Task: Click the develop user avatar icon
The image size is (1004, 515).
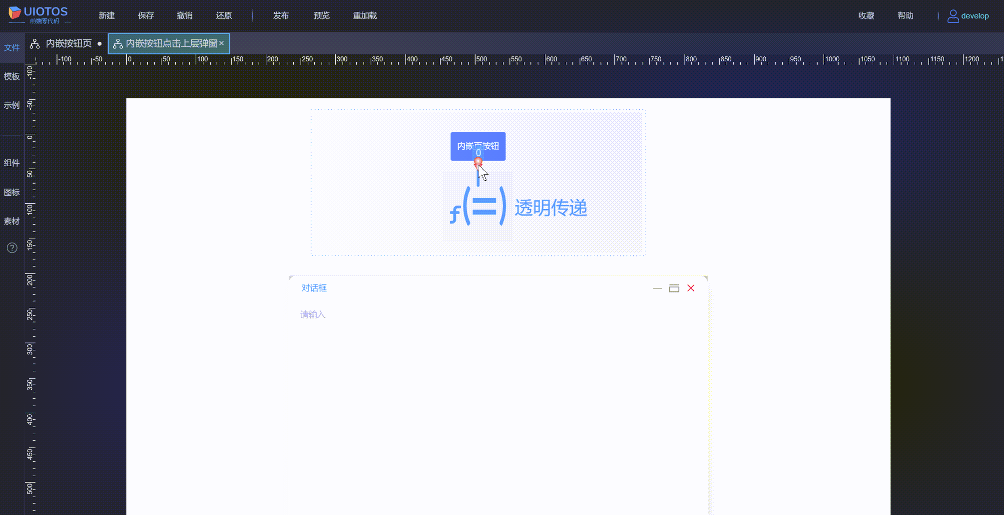Action: (x=953, y=15)
